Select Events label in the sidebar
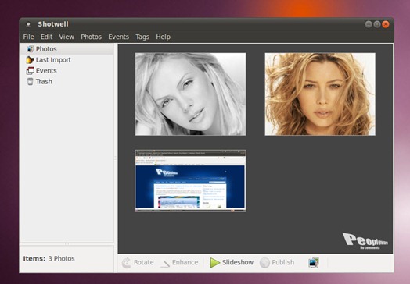The width and height of the screenshot is (410, 284). click(x=46, y=71)
